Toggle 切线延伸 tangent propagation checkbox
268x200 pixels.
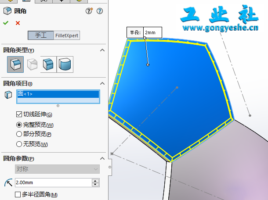pyautogui.click(x=19, y=114)
